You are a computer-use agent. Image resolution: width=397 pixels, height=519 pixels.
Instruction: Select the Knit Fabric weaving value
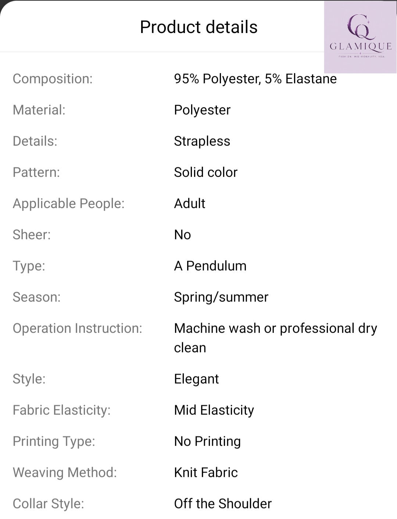tap(206, 473)
